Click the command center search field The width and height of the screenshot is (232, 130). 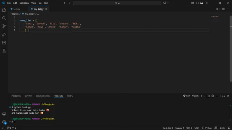coord(117,3)
